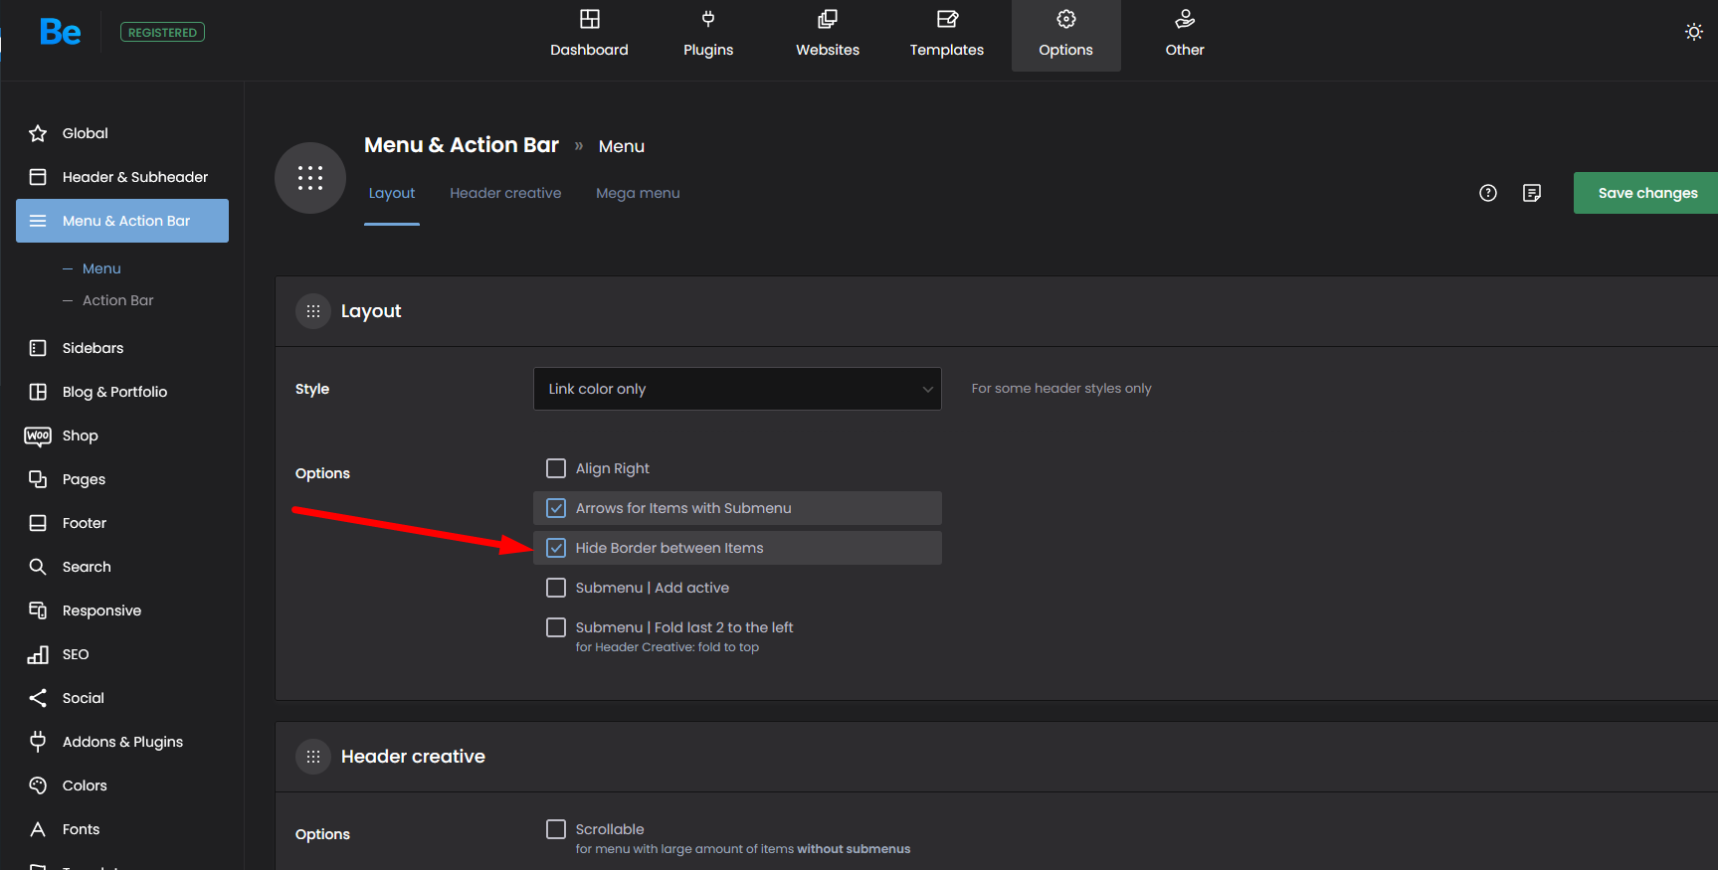Open the Websites menu label
Screen dimensions: 1718x870
[x=828, y=50]
